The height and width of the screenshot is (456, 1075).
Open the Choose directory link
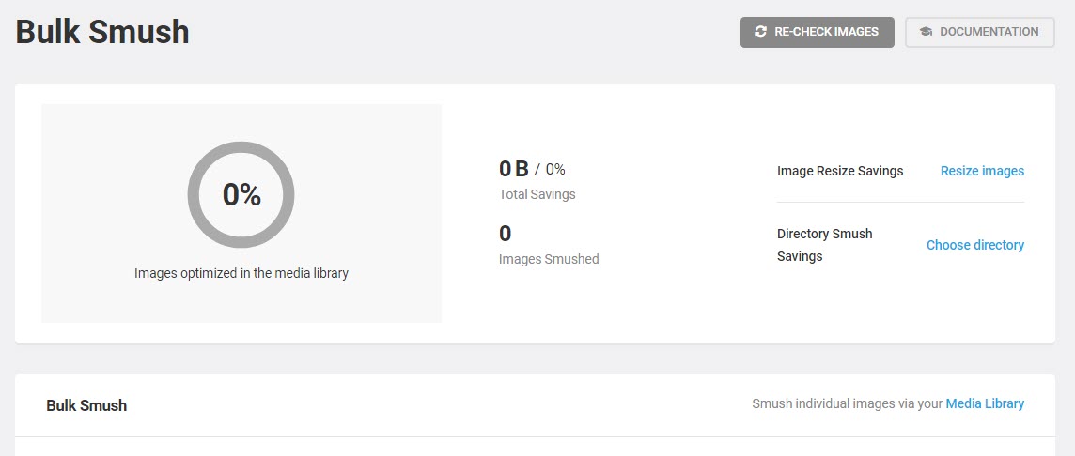(974, 245)
